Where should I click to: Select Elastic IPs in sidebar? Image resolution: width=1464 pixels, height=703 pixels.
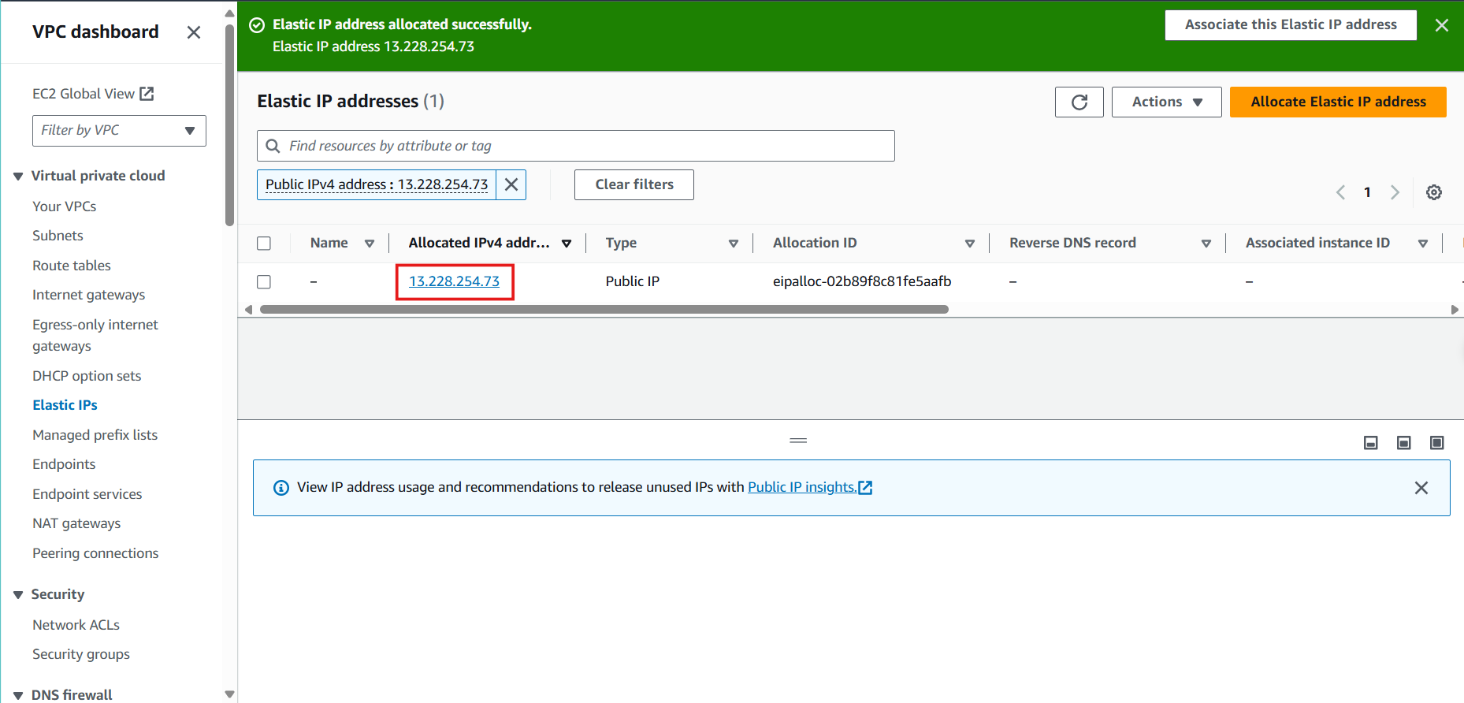[x=65, y=405]
